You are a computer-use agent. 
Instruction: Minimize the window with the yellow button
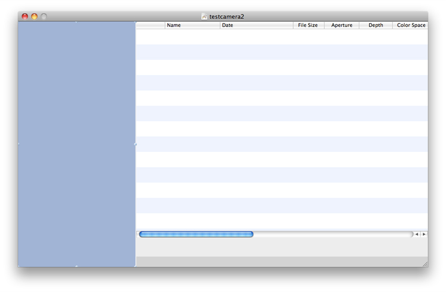[x=35, y=16]
